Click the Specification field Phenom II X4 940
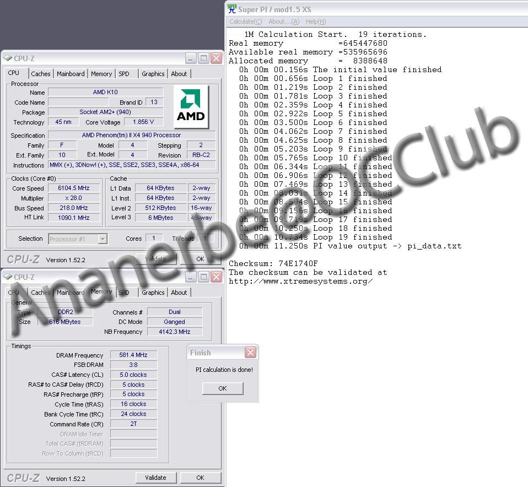 (x=131, y=135)
